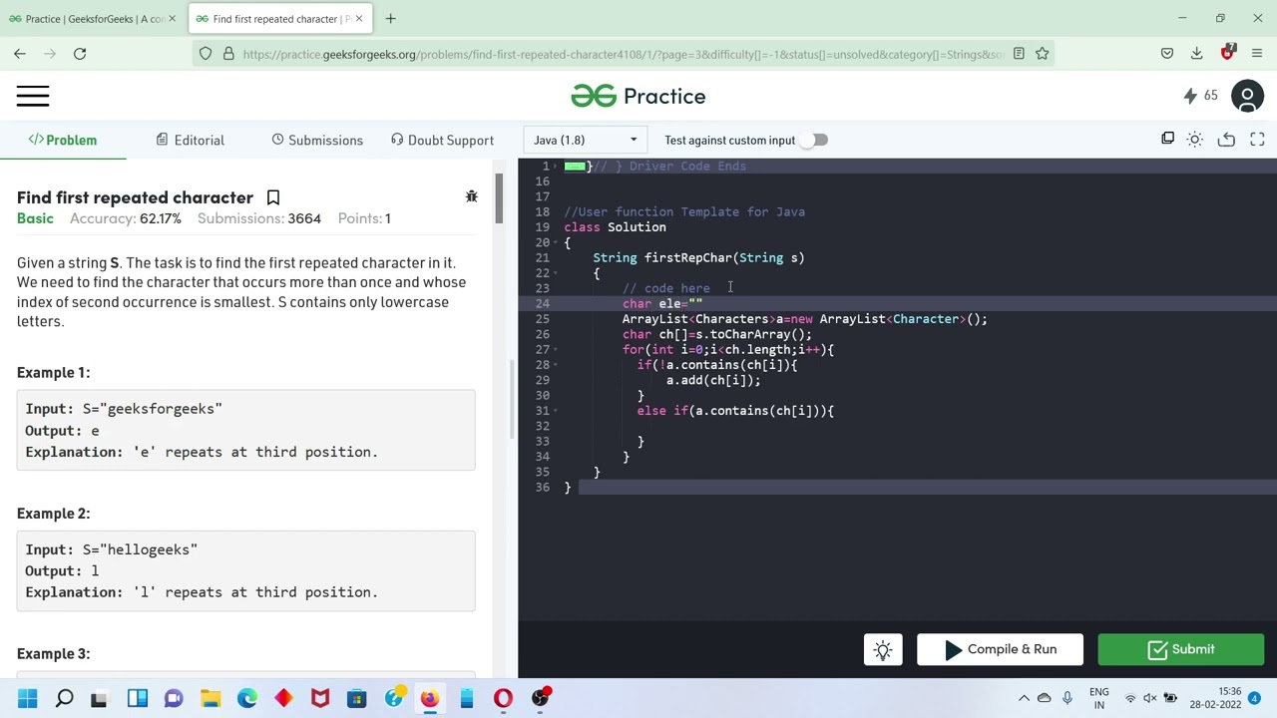This screenshot has height=718, width=1277.
Task: Open the hamburger menu on GeeksforGeeks header
Action: pos(32,96)
